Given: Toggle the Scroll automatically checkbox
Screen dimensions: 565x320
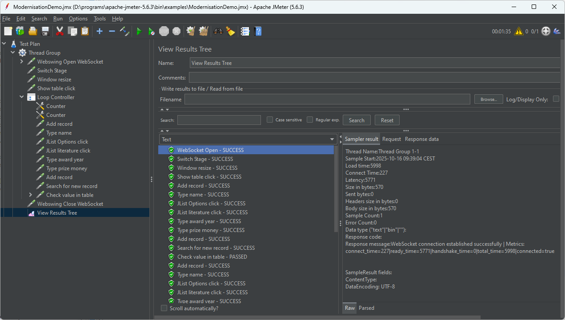Looking at the screenshot, I should click(x=164, y=308).
